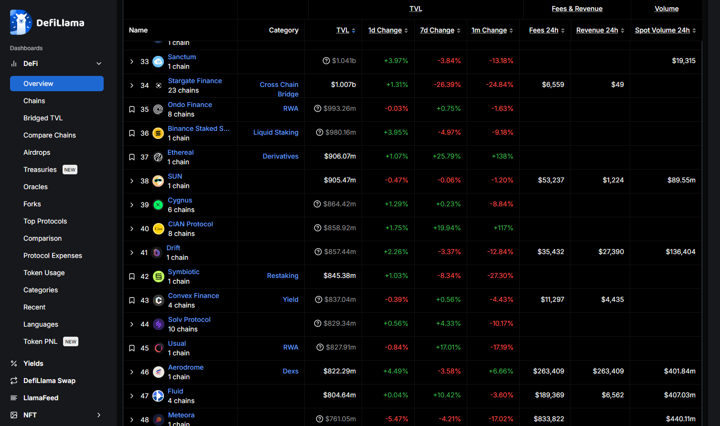Viewport: 720px width, 426px height.
Task: Open the Cross Chain Bridge category link
Action: pos(279,89)
